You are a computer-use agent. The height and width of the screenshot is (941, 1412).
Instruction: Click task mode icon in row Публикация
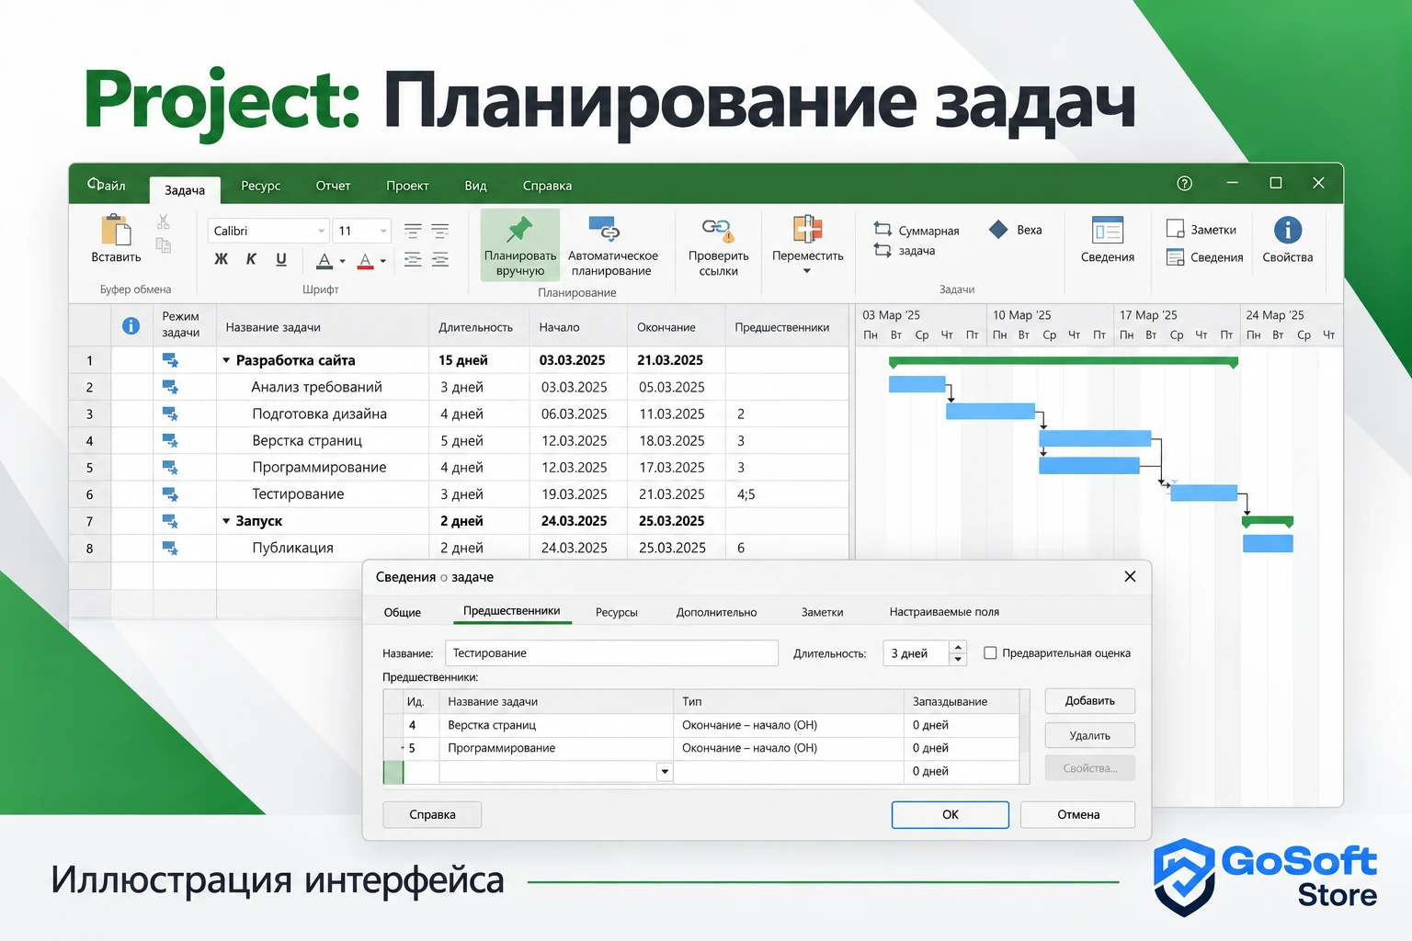[x=170, y=548]
